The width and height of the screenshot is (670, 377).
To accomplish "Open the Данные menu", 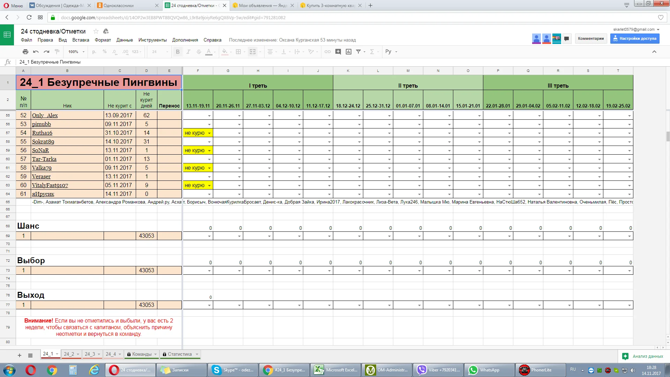I will pos(125,40).
